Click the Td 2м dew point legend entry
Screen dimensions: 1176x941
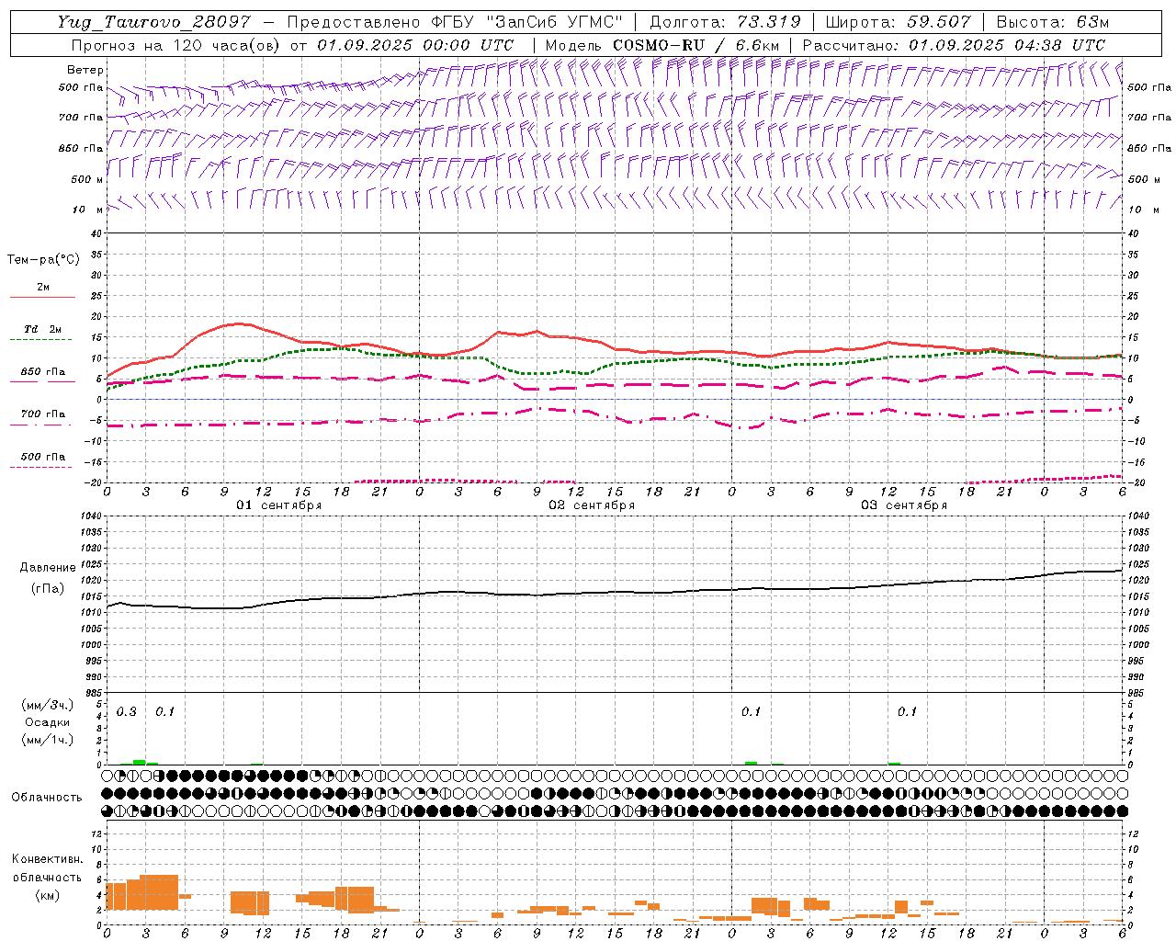point(43,329)
